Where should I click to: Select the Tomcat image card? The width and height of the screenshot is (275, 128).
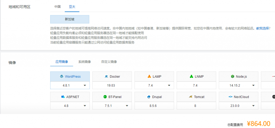pyautogui.click(x=196, y=97)
